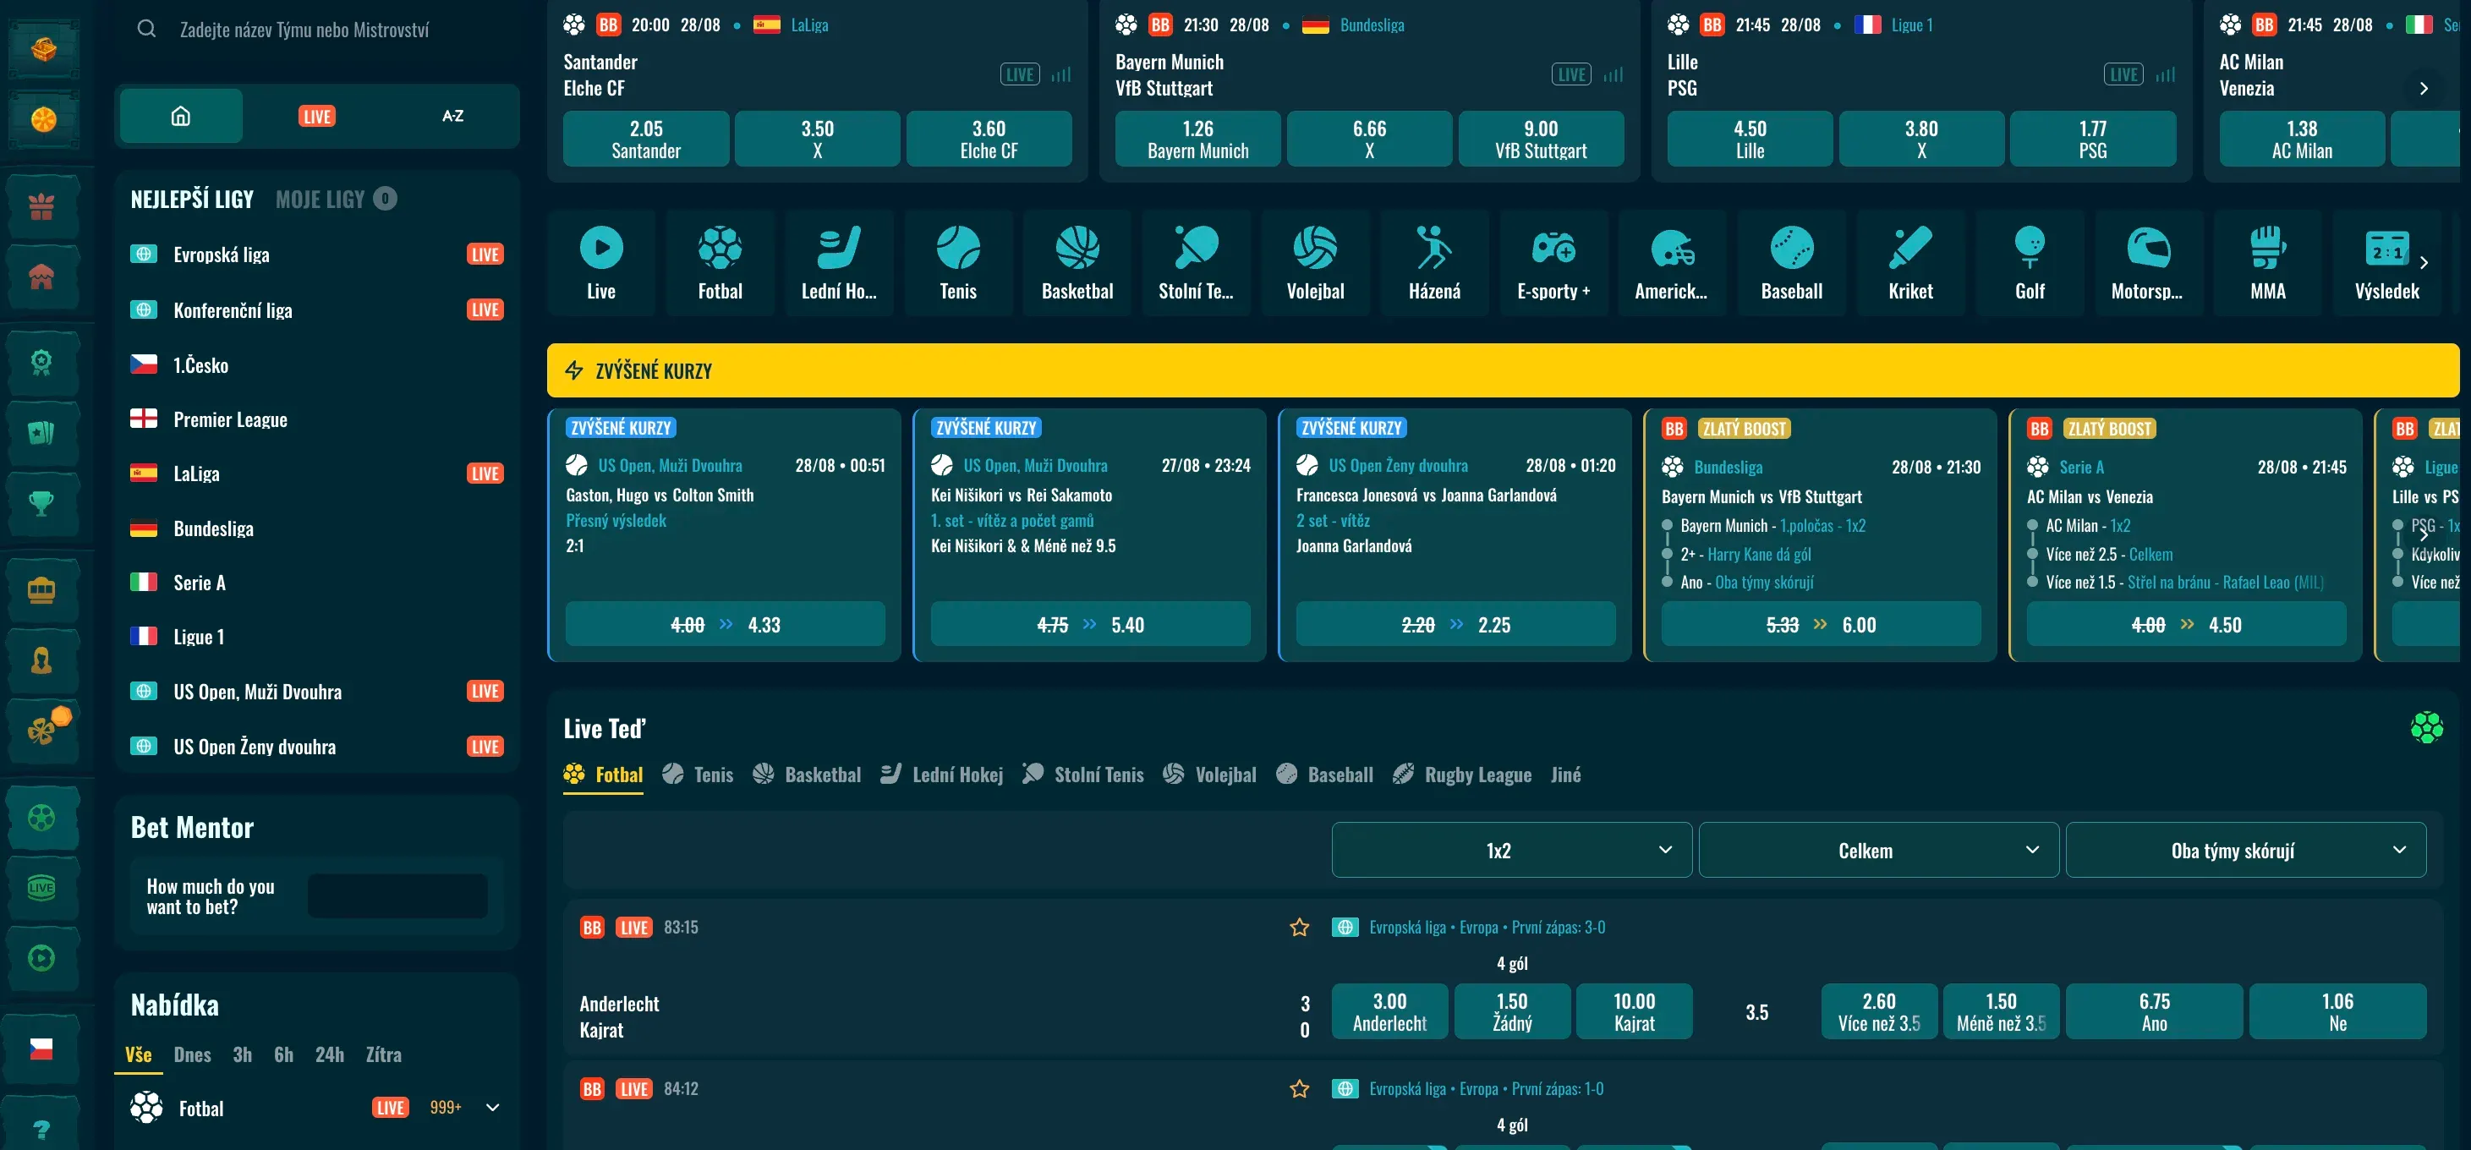The image size is (2471, 1150).
Task: Bet on Anderlecht at 3.00
Action: click(1390, 1011)
